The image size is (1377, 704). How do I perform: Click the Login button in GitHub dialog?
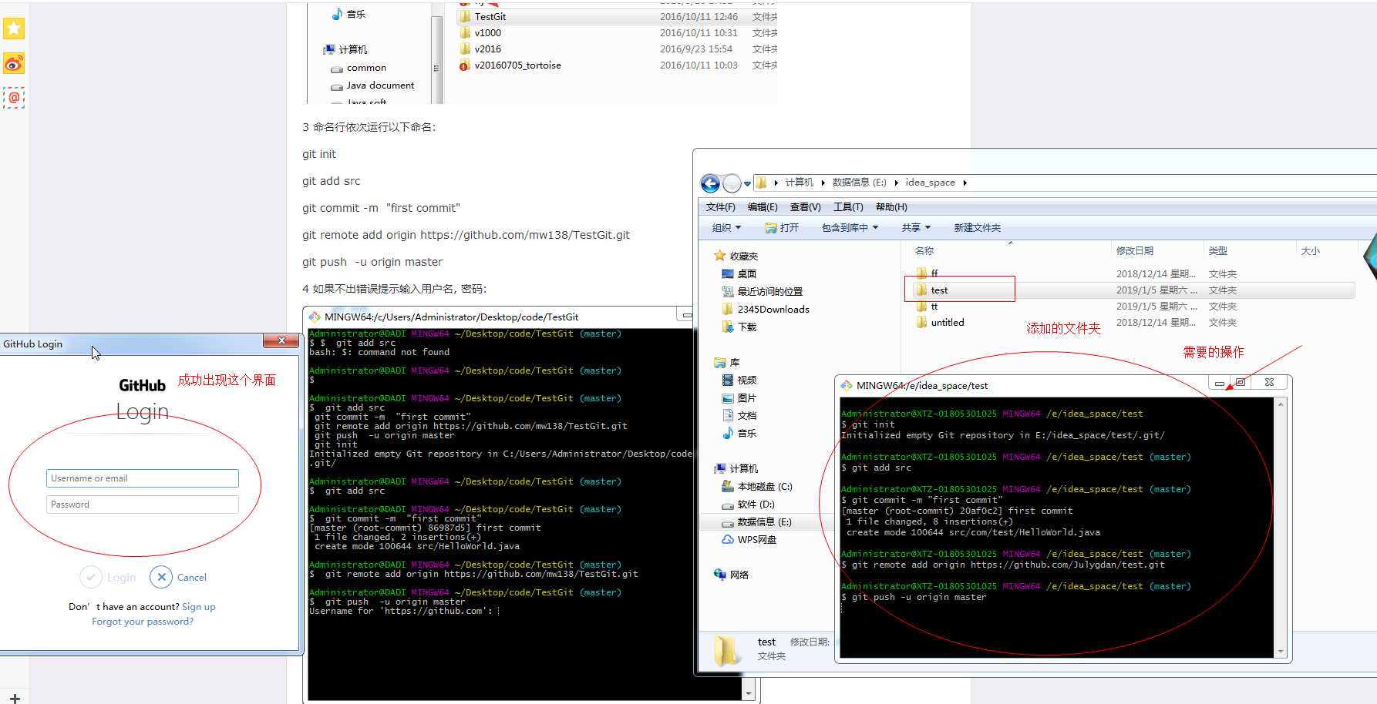click(108, 577)
